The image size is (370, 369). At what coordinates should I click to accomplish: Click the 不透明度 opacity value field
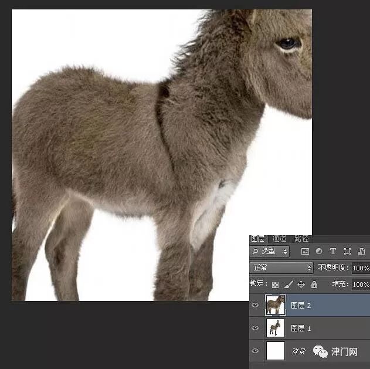point(361,268)
